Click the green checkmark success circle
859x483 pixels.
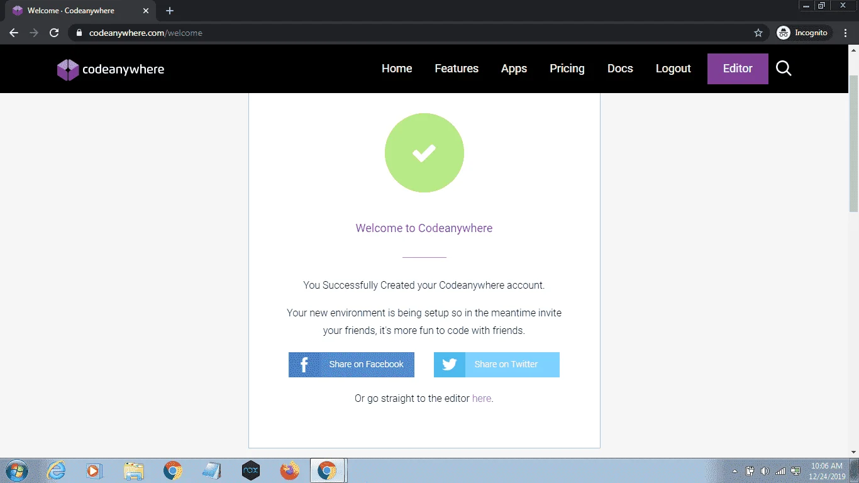pos(424,153)
